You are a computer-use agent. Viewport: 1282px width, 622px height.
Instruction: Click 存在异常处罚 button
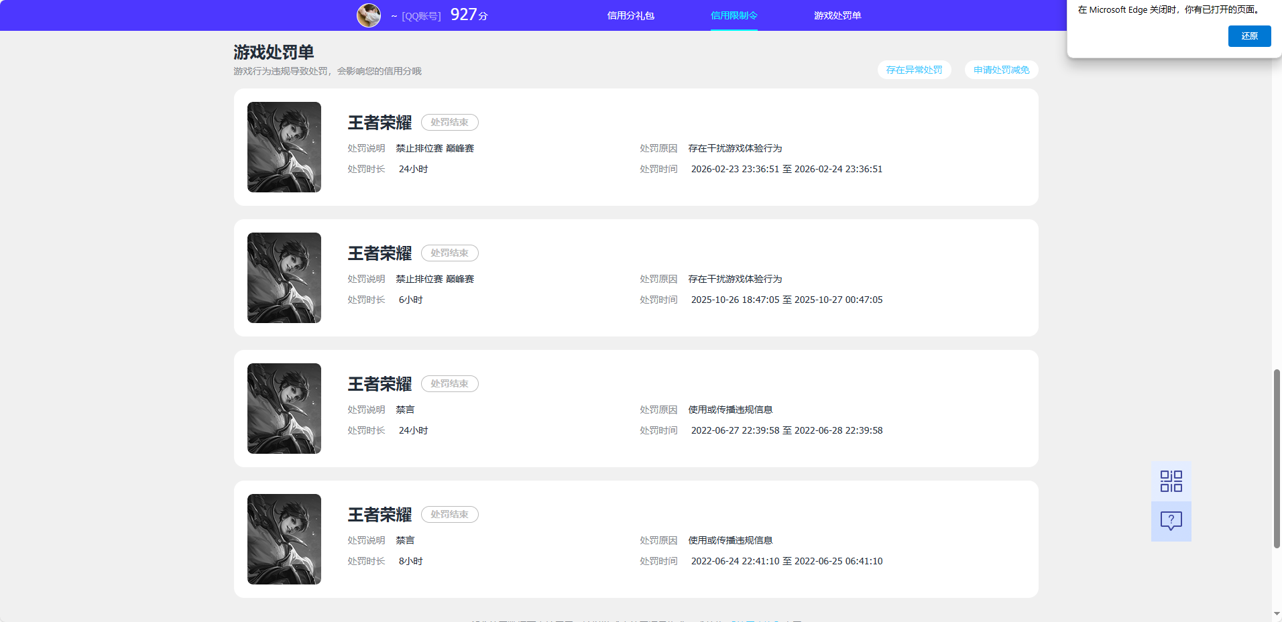point(914,70)
